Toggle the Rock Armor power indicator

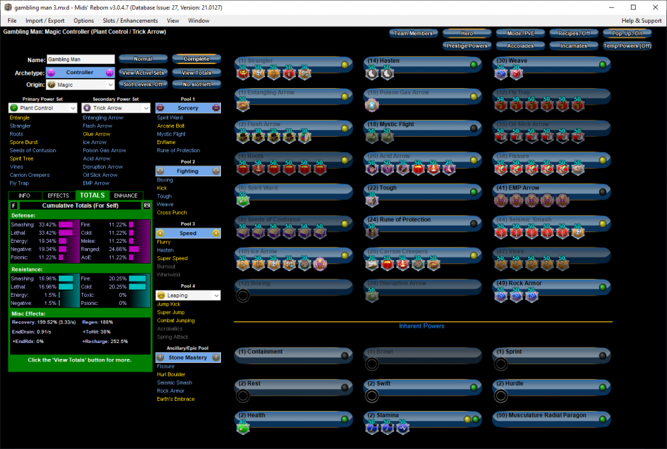pyautogui.click(x=602, y=287)
